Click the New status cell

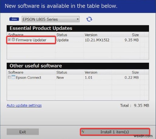coord(60,77)
